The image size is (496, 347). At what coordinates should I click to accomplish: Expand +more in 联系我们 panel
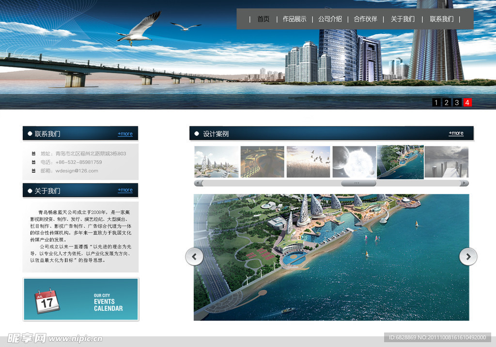point(125,134)
